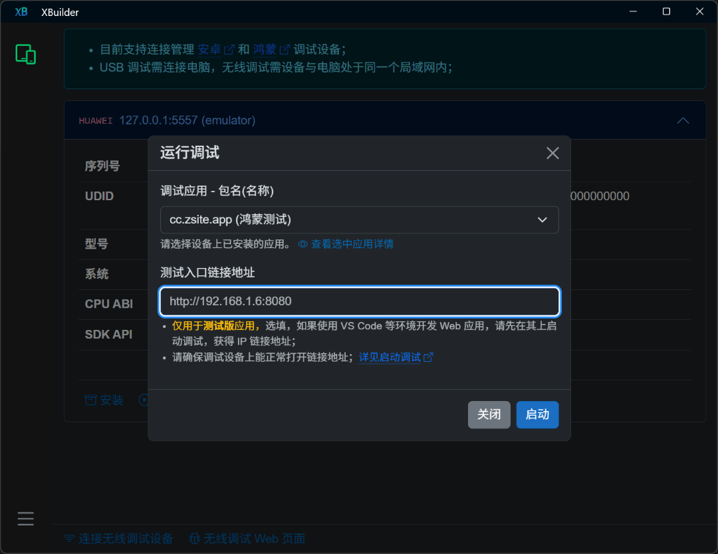Select the UDID label row
718x554 pixels.
coord(99,196)
